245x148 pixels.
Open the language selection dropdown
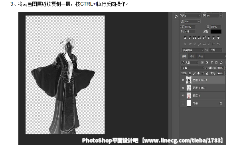pos(192,50)
